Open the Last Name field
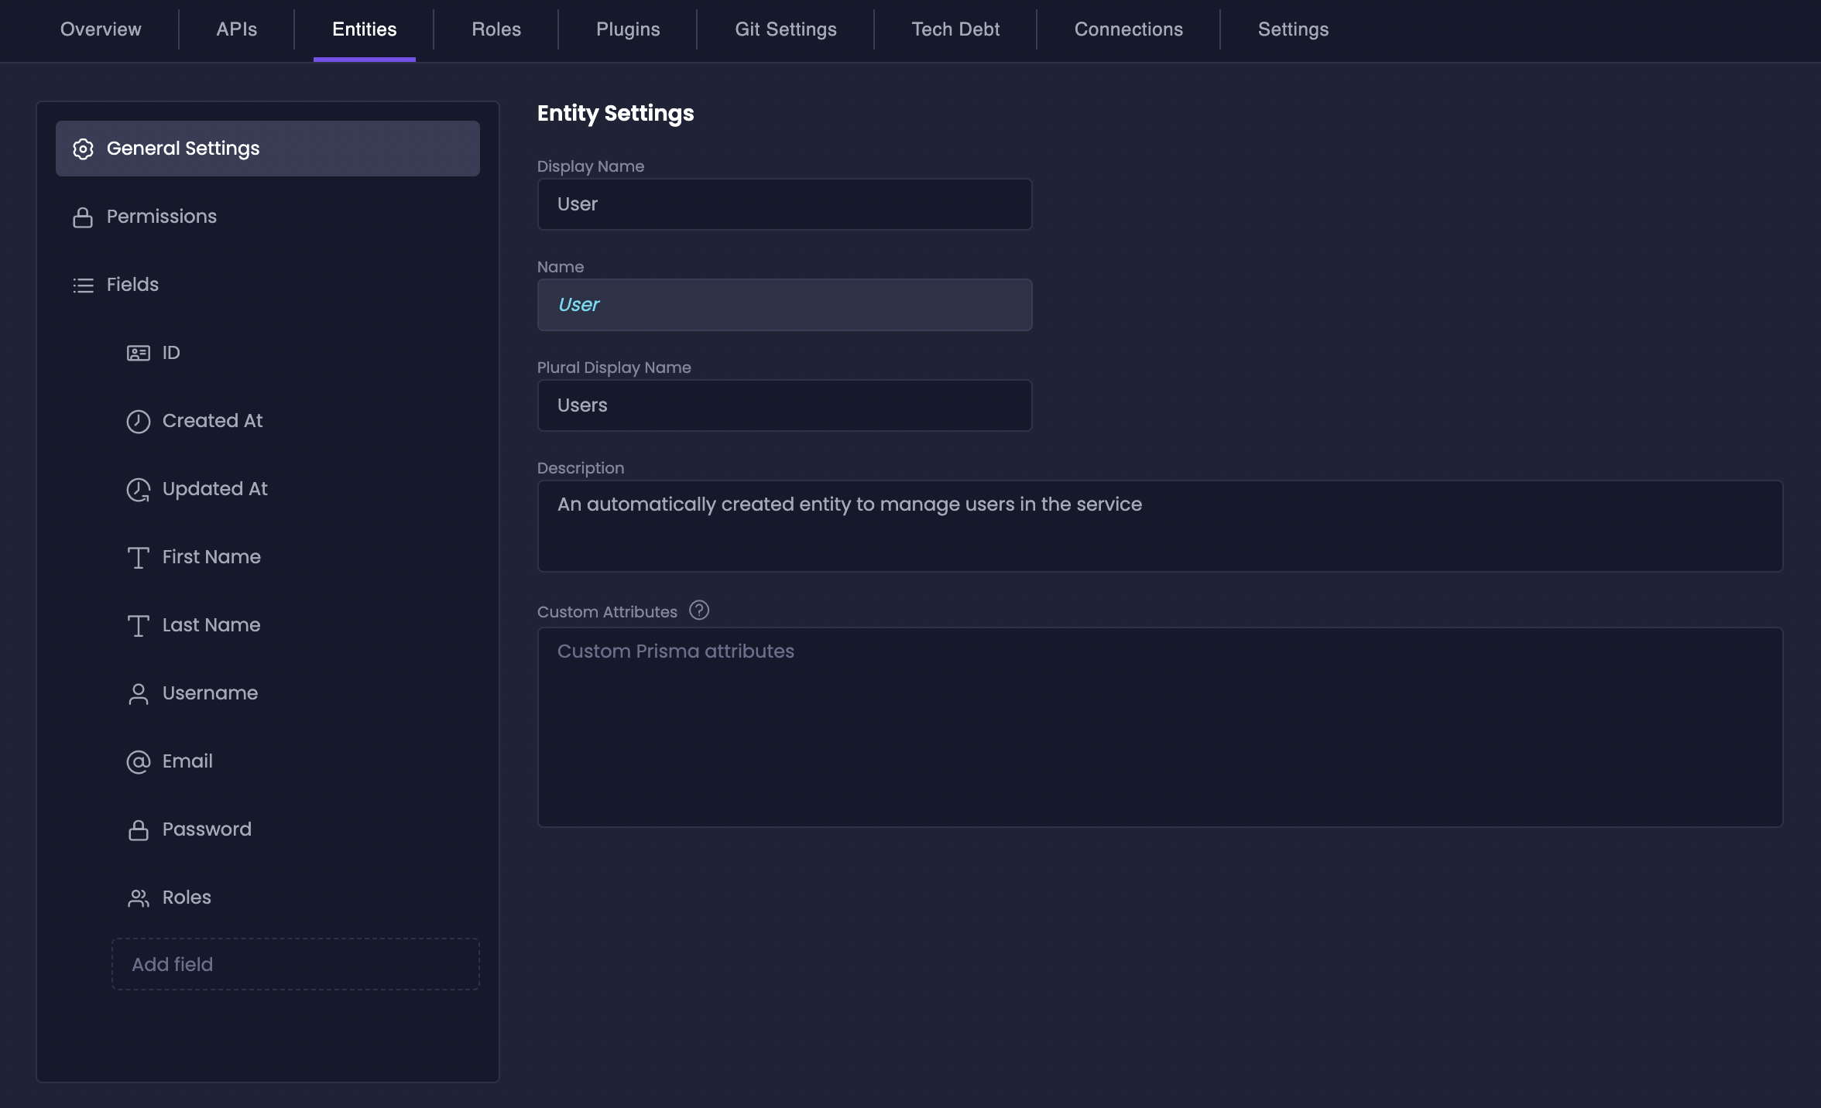This screenshot has height=1108, width=1821. 211,625
